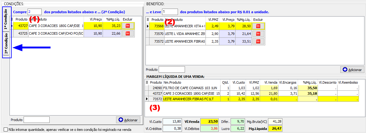Click the Difer. field 9,70
Image resolution: width=366 pixels, height=133 pixels.
[x=238, y=122]
